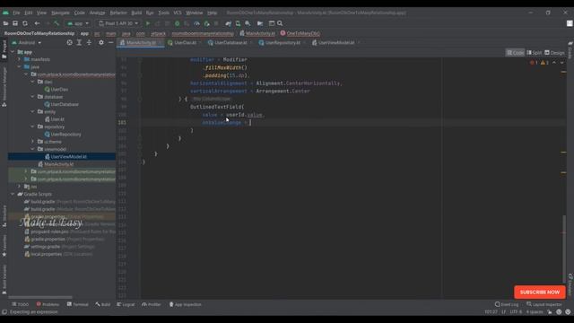
Task: Switch to the UserViewModel.kt editor tab
Action: pos(336,43)
